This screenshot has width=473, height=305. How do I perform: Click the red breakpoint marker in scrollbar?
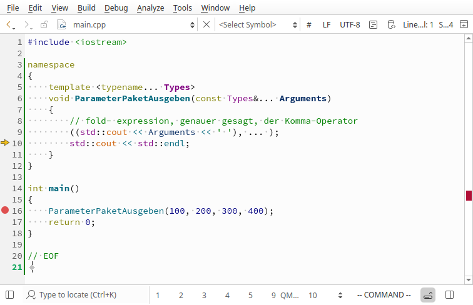pyautogui.click(x=469, y=195)
